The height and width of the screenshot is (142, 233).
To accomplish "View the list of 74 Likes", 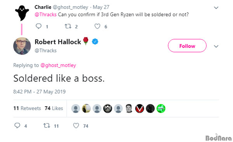I will click(54, 108).
